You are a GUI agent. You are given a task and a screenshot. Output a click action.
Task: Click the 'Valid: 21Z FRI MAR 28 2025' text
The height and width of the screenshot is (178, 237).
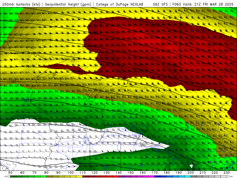[x=208, y=4]
